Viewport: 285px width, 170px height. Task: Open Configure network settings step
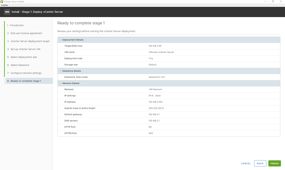point(26,73)
